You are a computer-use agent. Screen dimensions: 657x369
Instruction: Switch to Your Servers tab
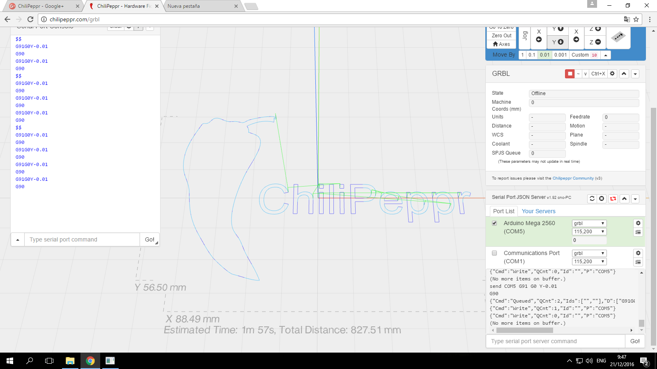click(538, 211)
